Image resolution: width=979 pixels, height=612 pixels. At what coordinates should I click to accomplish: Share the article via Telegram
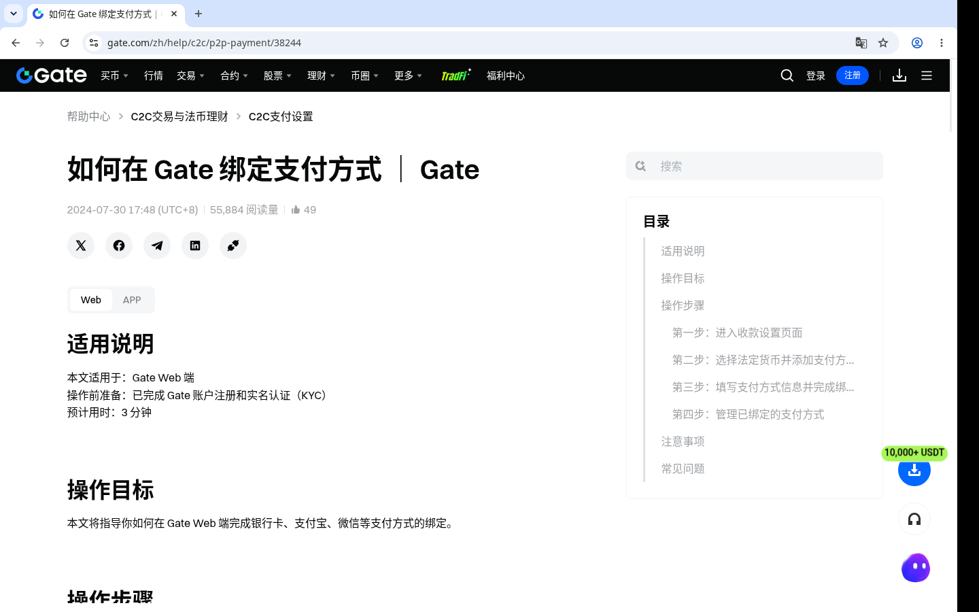coord(157,245)
